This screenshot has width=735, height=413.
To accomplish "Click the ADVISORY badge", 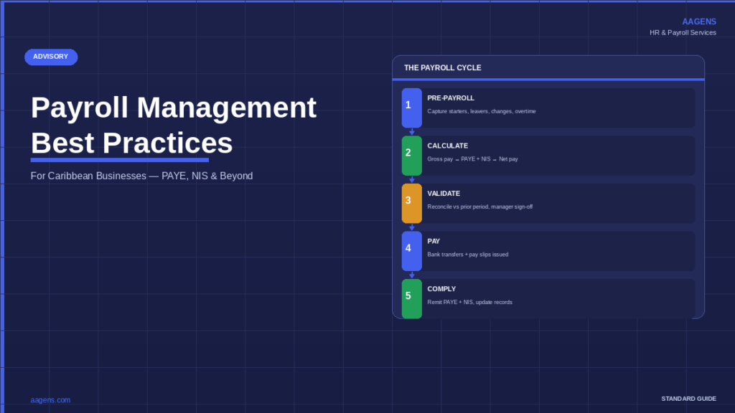I will click(x=51, y=57).
